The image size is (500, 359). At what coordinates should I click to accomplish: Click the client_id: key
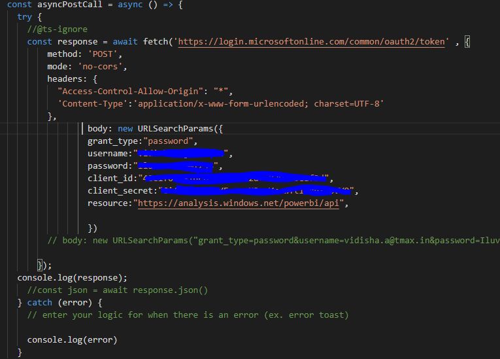pos(112,179)
